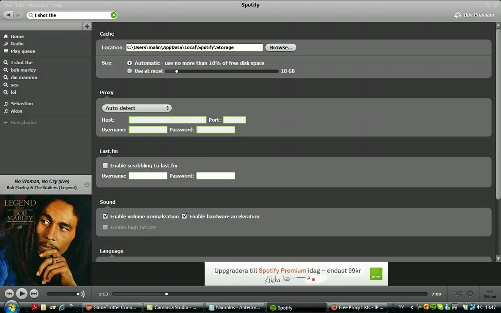
Task: Switch to Camtasia Studio taskbar window
Action: point(173,308)
